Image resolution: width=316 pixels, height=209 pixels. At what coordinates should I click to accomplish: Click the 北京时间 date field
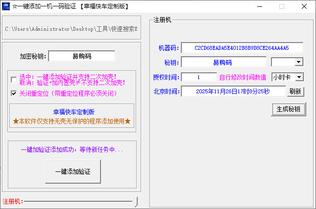pyautogui.click(x=233, y=91)
